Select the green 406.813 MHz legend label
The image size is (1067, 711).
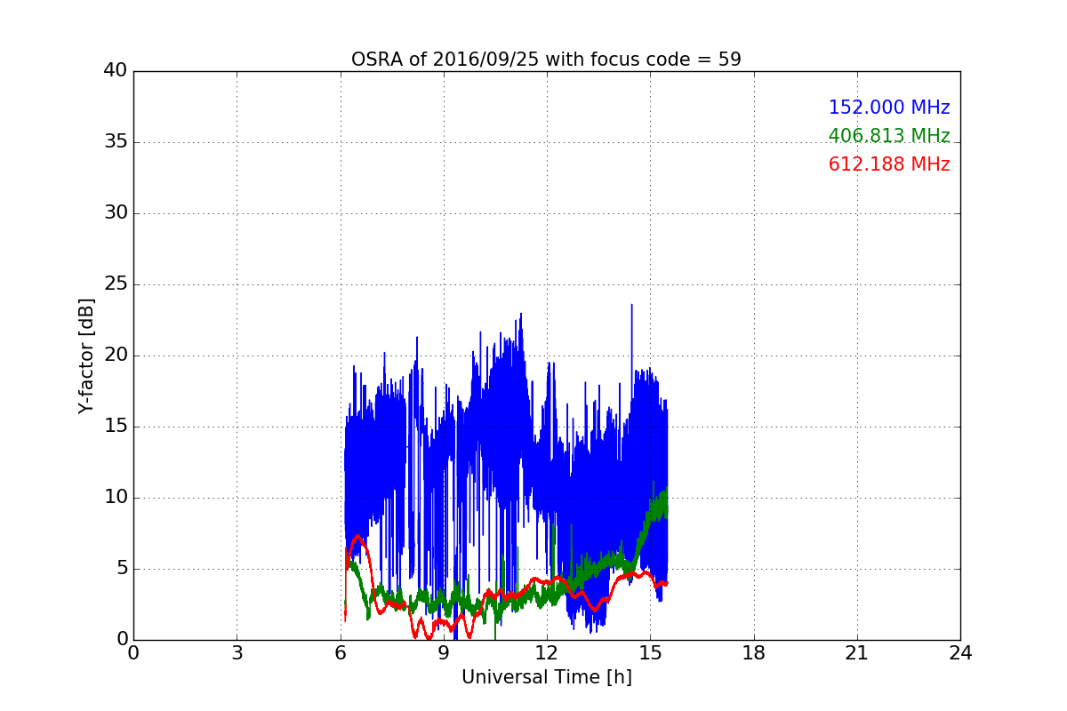pos(889,136)
